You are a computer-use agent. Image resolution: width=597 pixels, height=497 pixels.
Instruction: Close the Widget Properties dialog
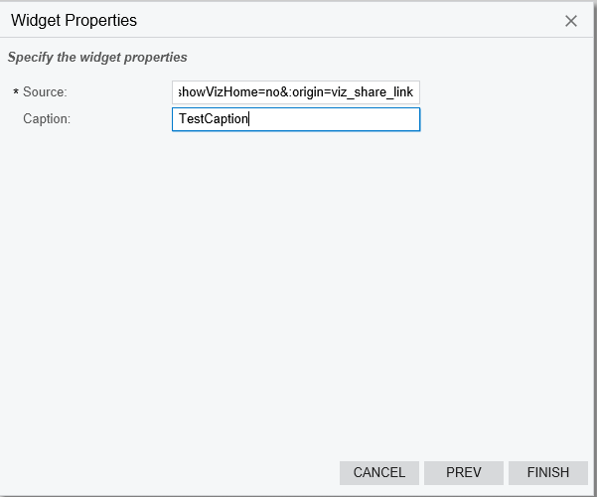(x=571, y=21)
